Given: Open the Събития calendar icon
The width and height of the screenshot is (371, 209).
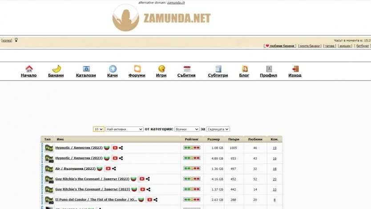Looking at the screenshot, I should click(187, 69).
